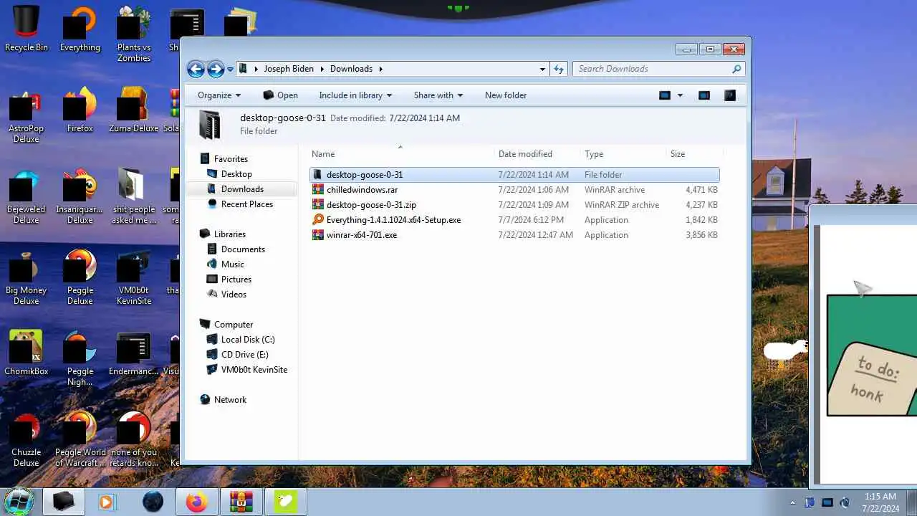The height and width of the screenshot is (516, 917).
Task: Click the WinRAR taskbar icon
Action: pos(241,502)
